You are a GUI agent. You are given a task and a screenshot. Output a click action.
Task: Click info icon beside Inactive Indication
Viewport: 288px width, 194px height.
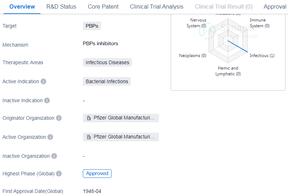[x=47, y=100]
